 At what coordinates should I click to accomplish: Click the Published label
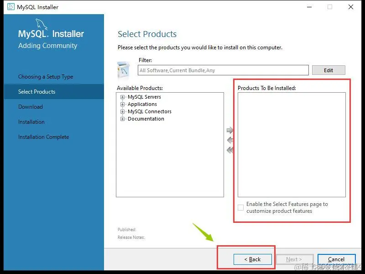(x=127, y=230)
